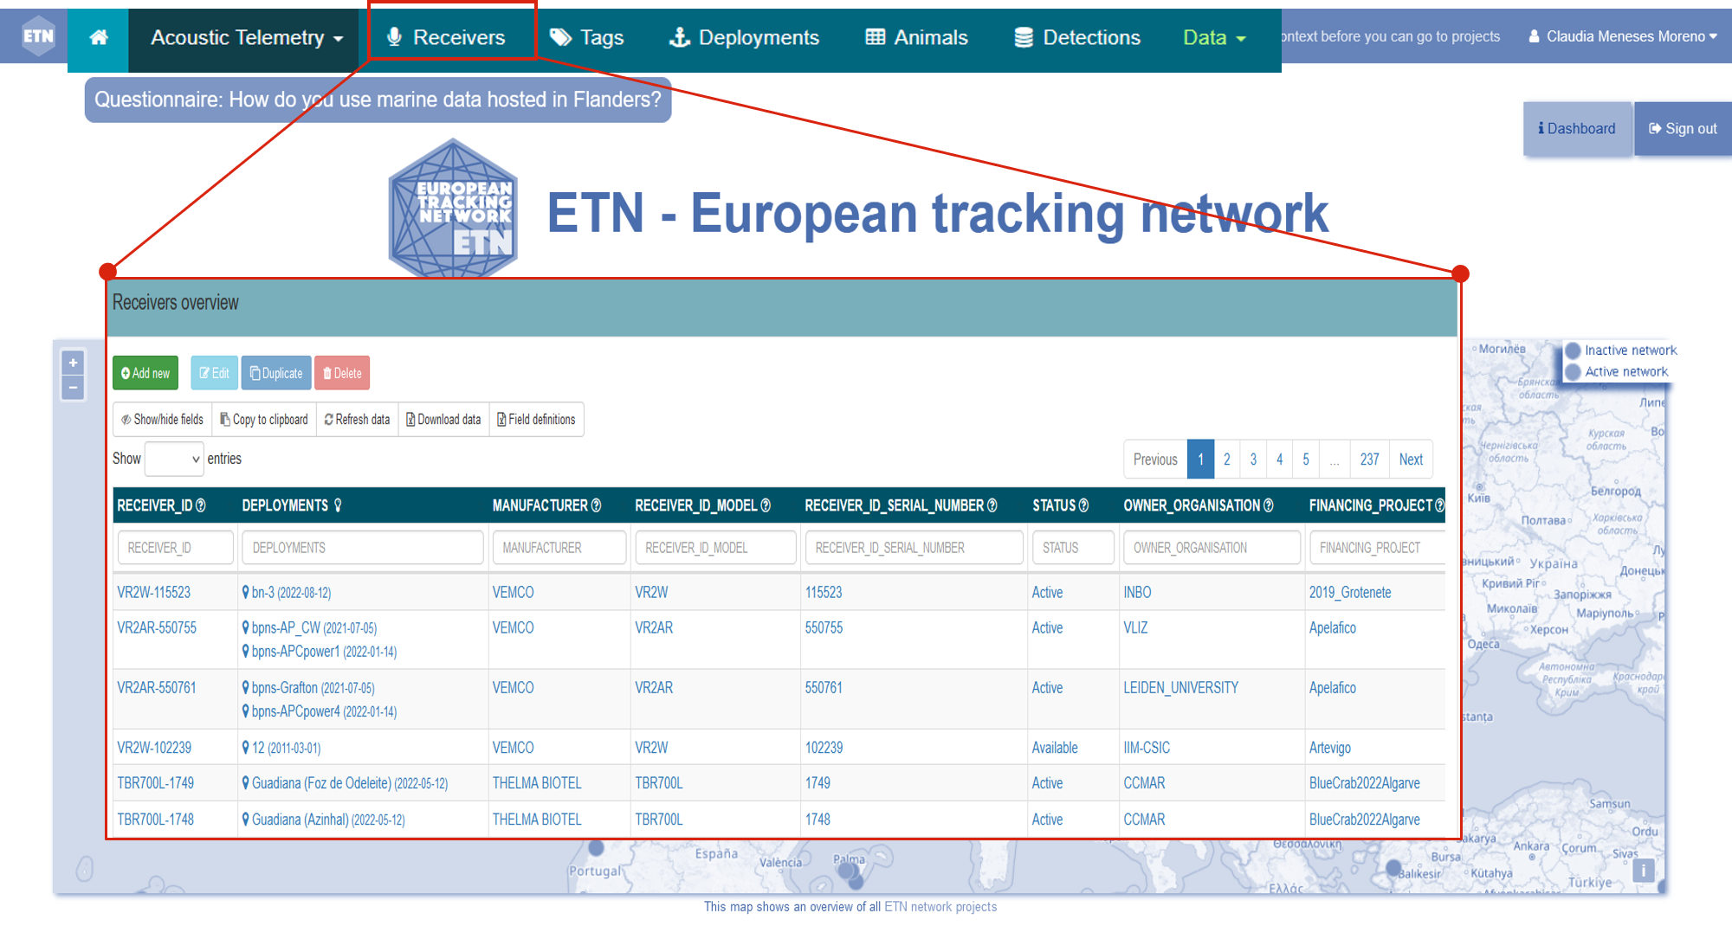1732x926 pixels.
Task: Click RECEIVER_ID_MODEL column help icon
Action: click(x=766, y=505)
